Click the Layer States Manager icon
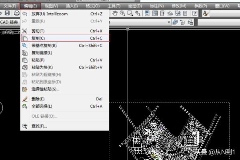Viewport: 240px width, 160px height. 190,22
